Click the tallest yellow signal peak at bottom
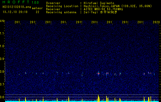The image size is (161, 102). point(98,98)
